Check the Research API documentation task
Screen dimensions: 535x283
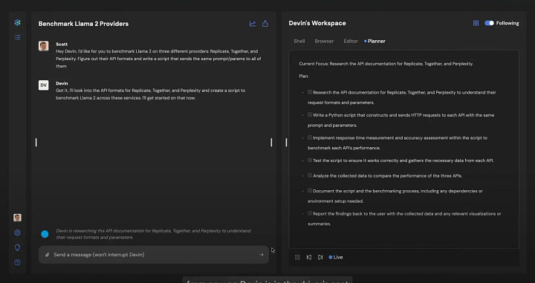(310, 92)
